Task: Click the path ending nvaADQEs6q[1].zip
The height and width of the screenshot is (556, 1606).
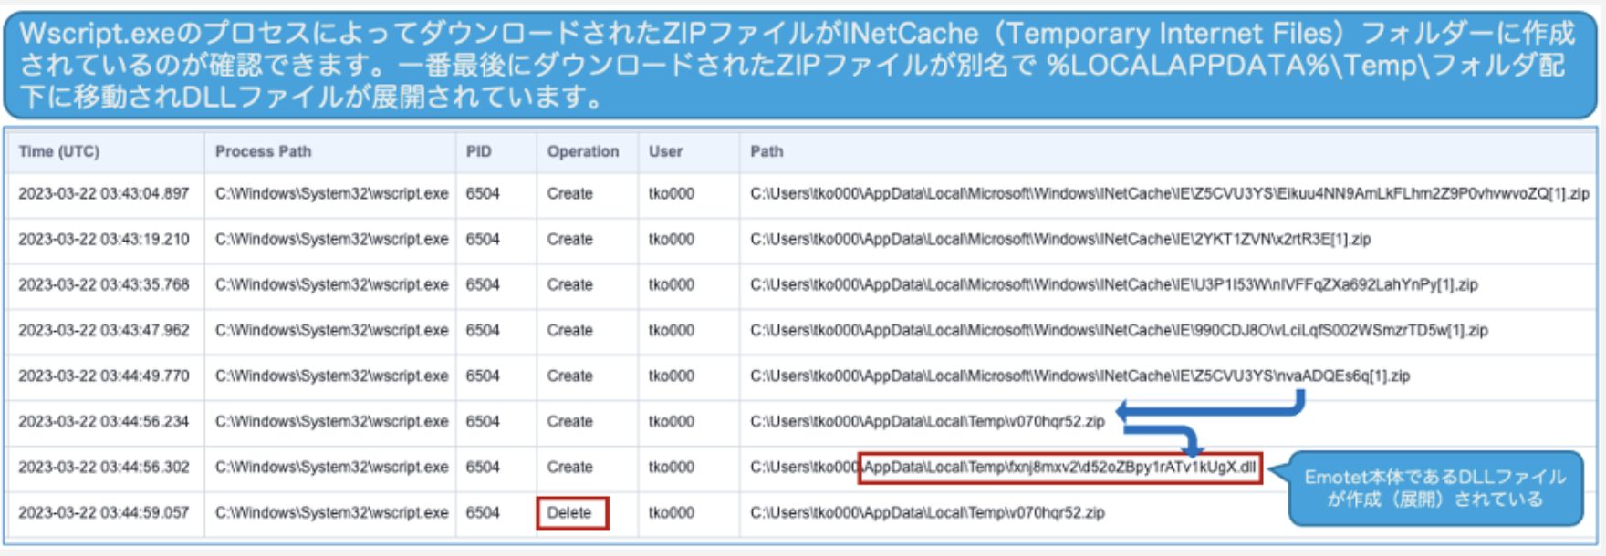Action: click(x=1080, y=376)
